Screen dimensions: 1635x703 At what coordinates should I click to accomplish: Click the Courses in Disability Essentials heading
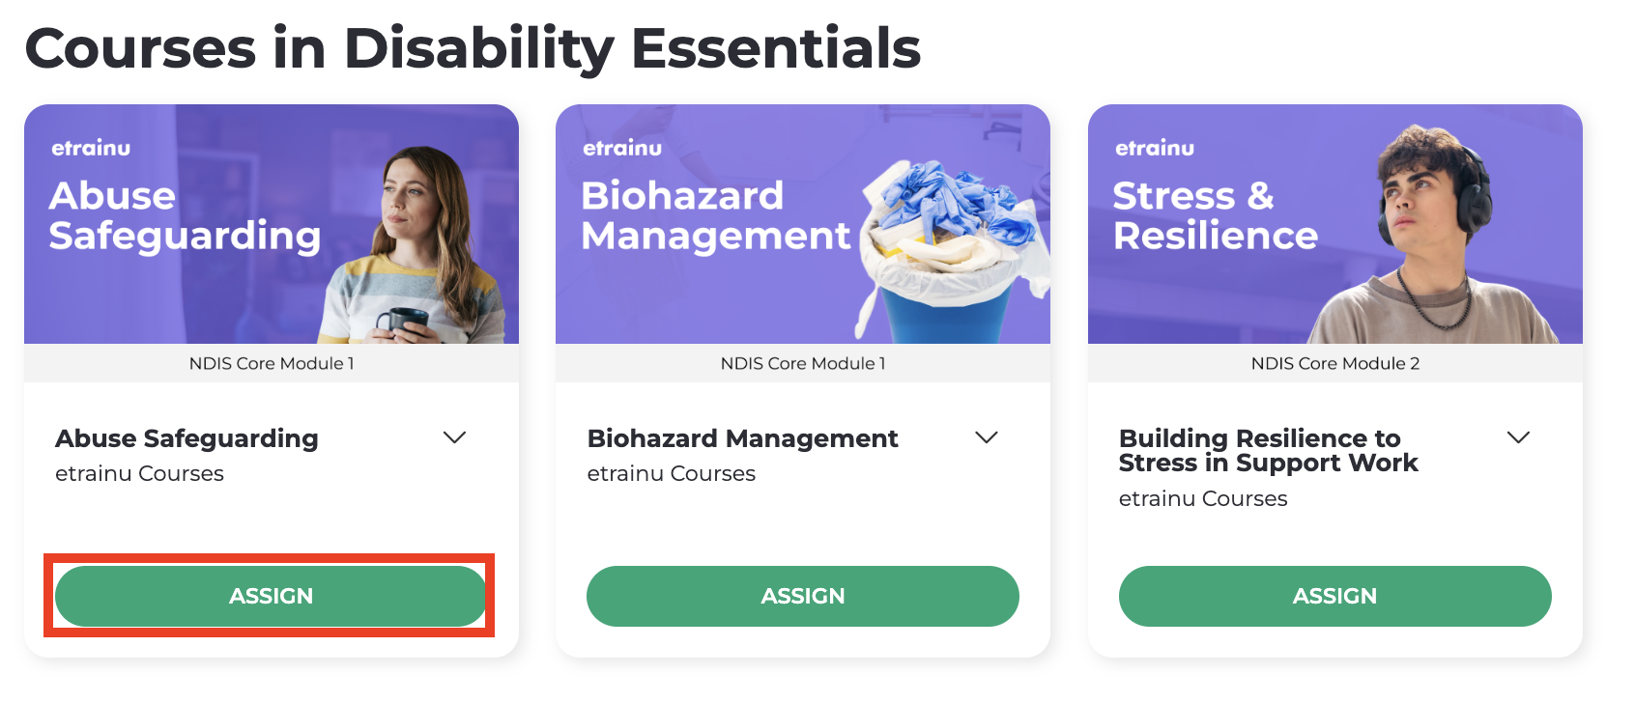click(473, 48)
